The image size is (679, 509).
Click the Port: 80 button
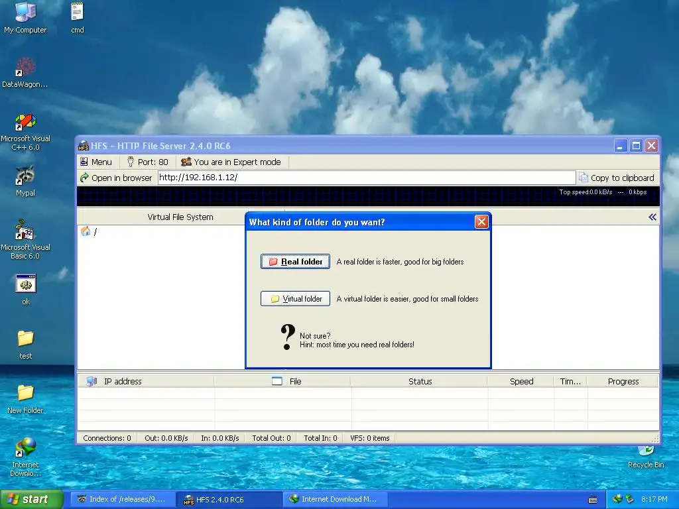148,162
